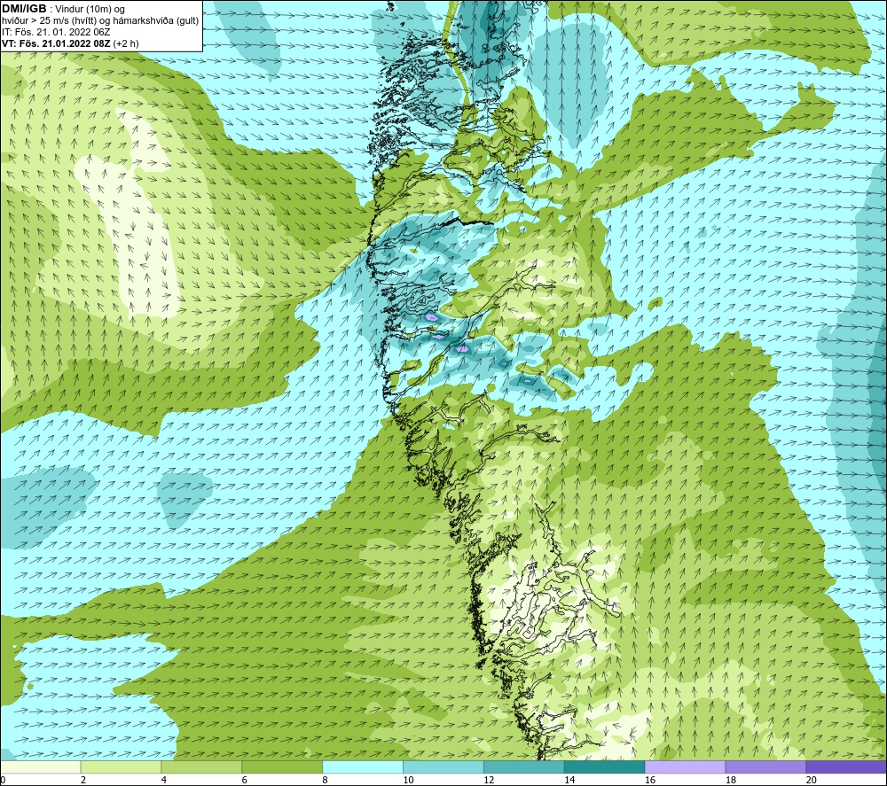887x786 pixels.
Task: Click the legend scale label '4'
Action: (x=164, y=781)
